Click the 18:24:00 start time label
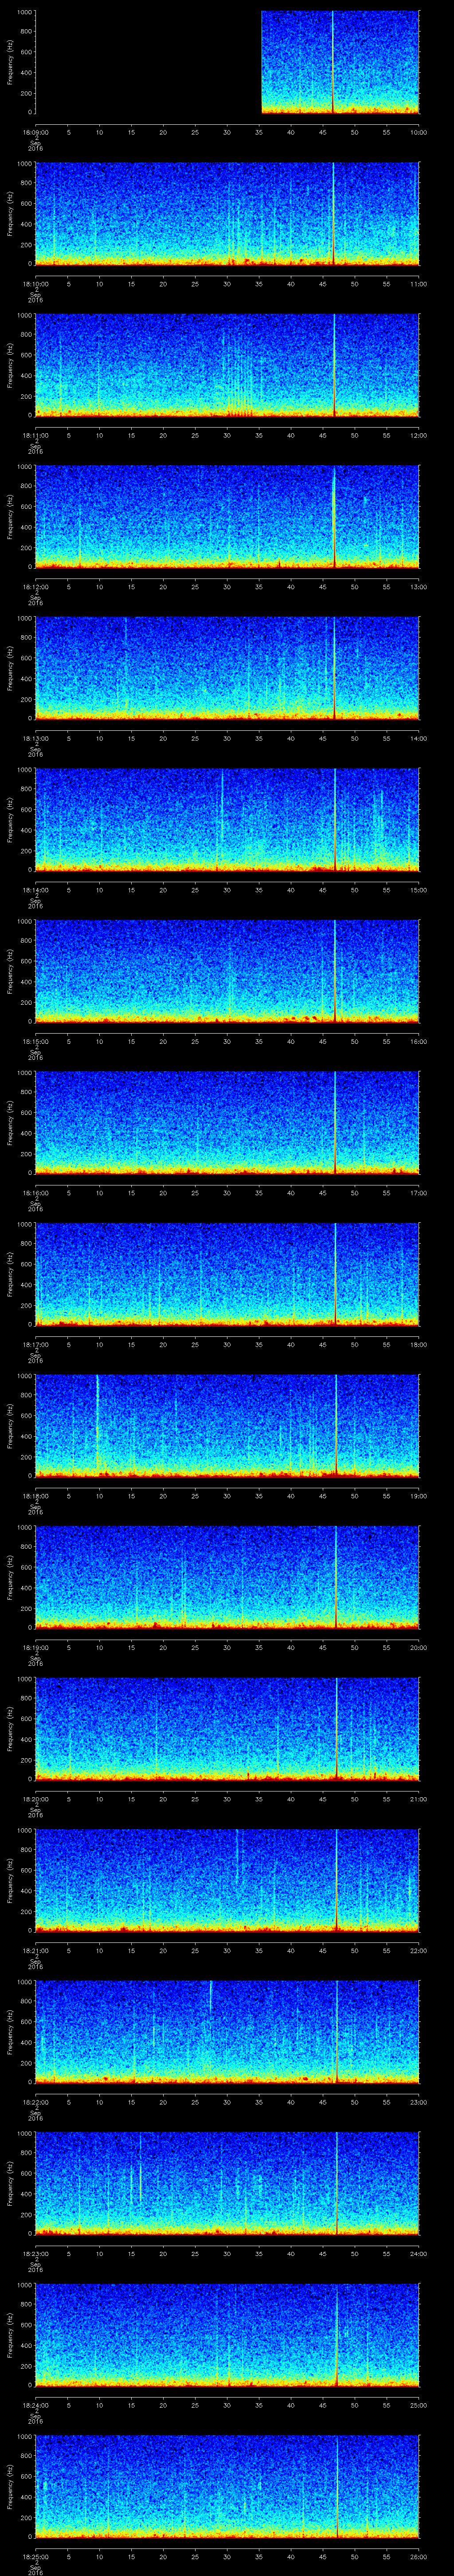 tap(35, 2405)
